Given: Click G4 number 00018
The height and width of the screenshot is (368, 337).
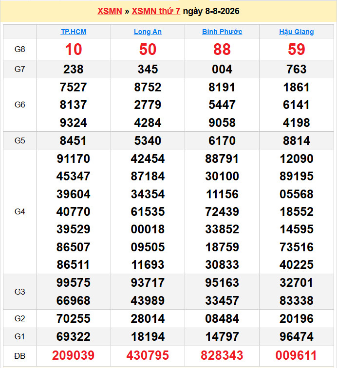Looking at the screenshot, I should 148,229.
